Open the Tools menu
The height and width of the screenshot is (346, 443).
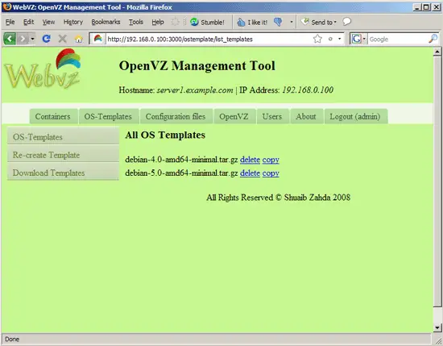tap(136, 22)
